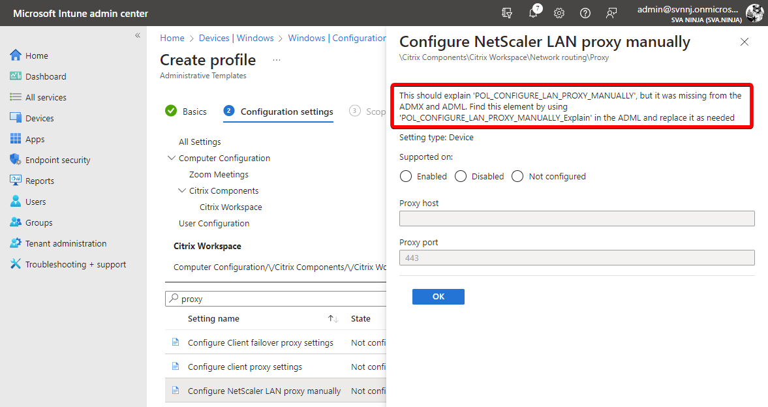The height and width of the screenshot is (407, 768).
Task: Select the Not configured radio button
Action: 517,176
